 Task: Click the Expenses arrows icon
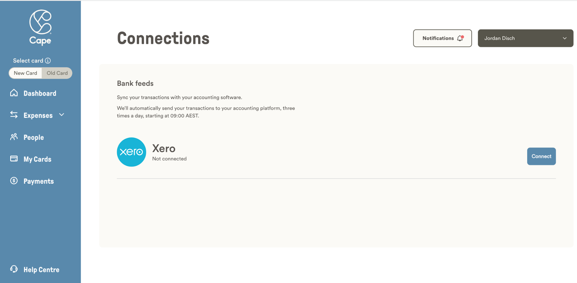[14, 114]
